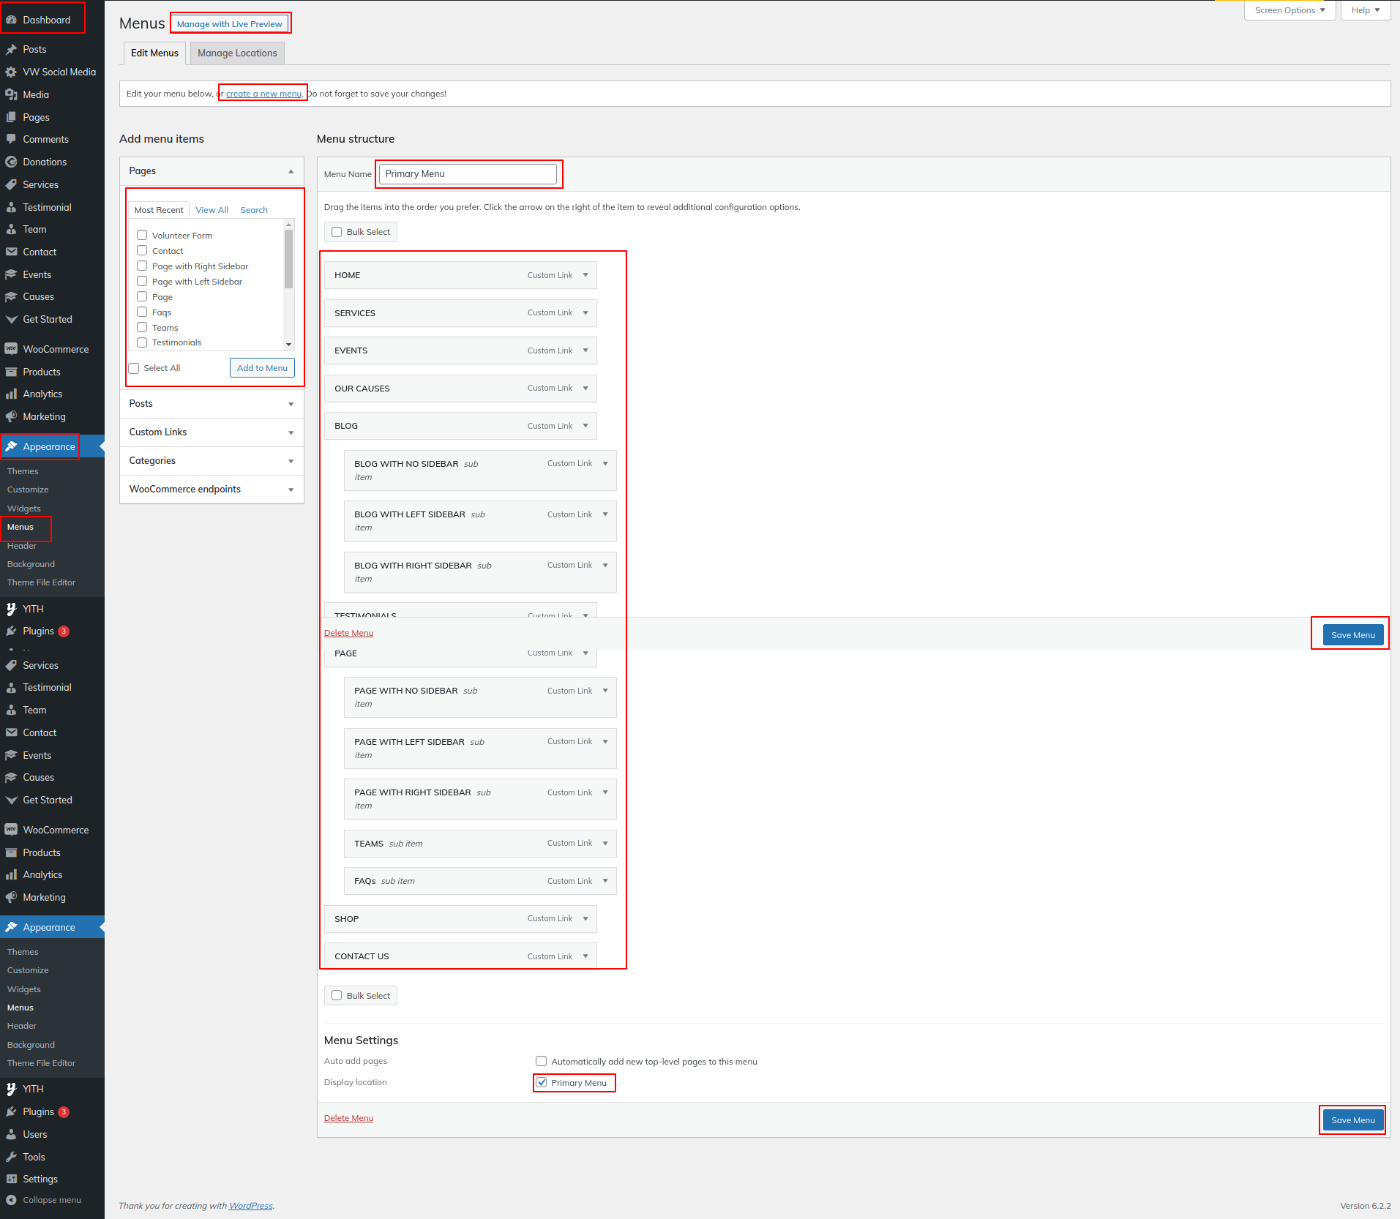Open the Screen Options dropdown

(x=1289, y=10)
